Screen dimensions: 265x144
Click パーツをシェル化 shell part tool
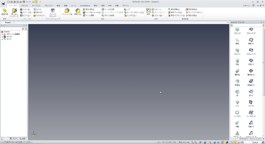pos(92,12)
